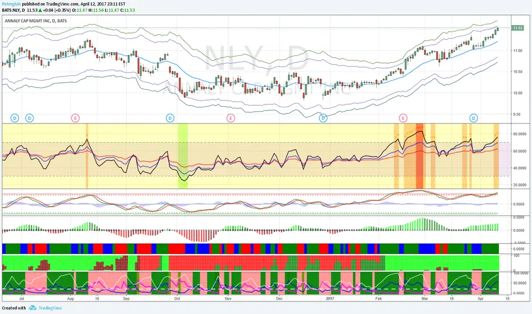Open the Peterguis author profile link
Image resolution: width=532 pixels, height=314 pixels.
(11, 4)
